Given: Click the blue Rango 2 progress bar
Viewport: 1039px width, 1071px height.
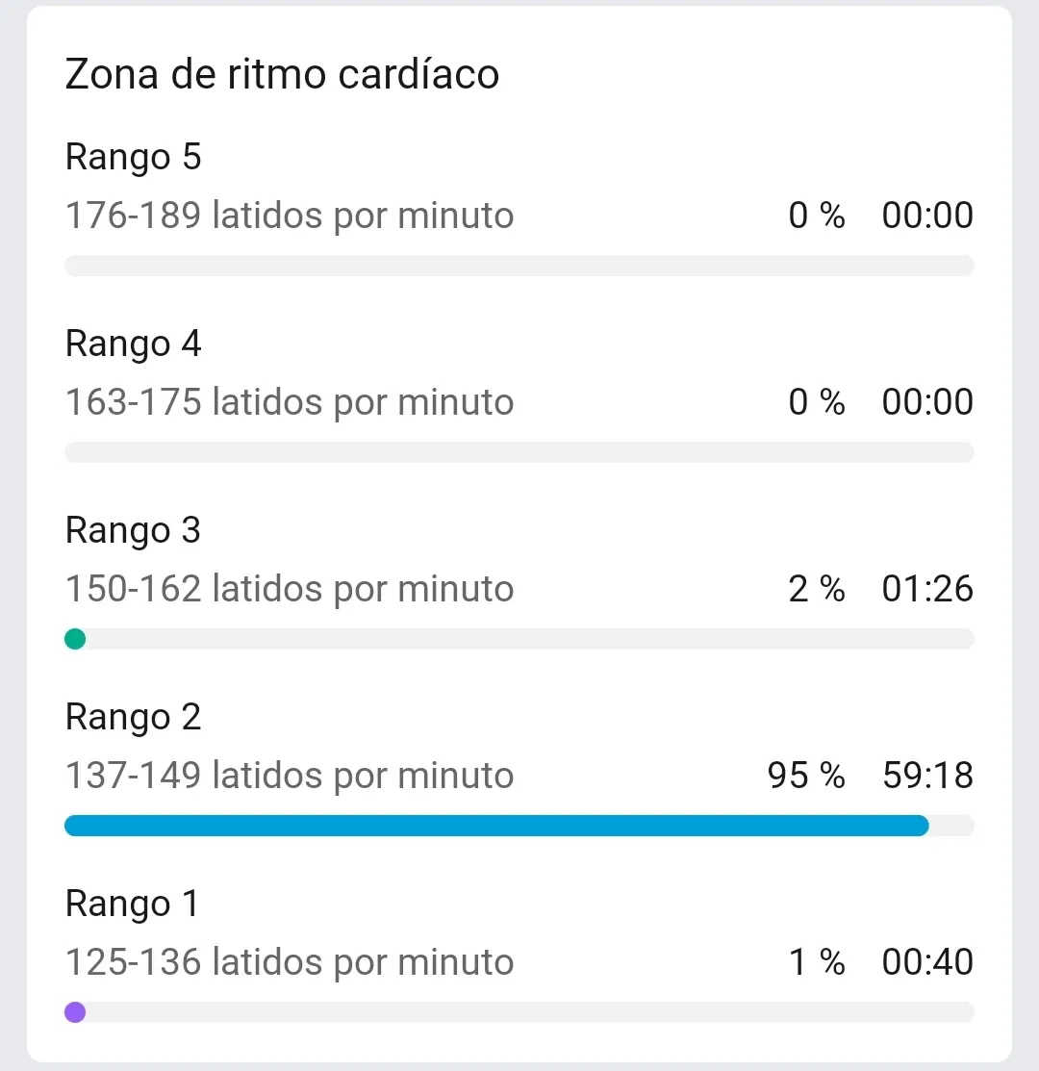Looking at the screenshot, I should [495, 826].
